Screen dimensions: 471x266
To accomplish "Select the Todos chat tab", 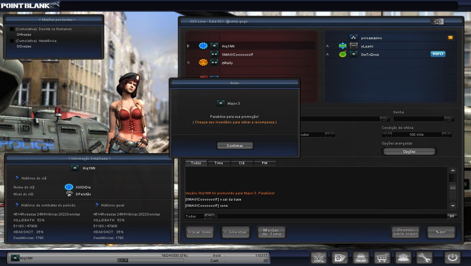I will 196,163.
